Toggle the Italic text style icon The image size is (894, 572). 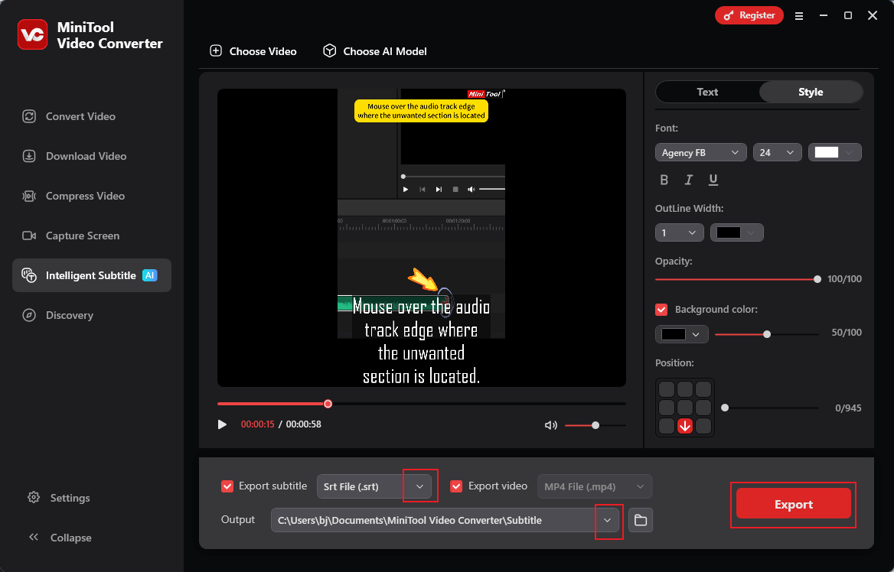pos(689,180)
